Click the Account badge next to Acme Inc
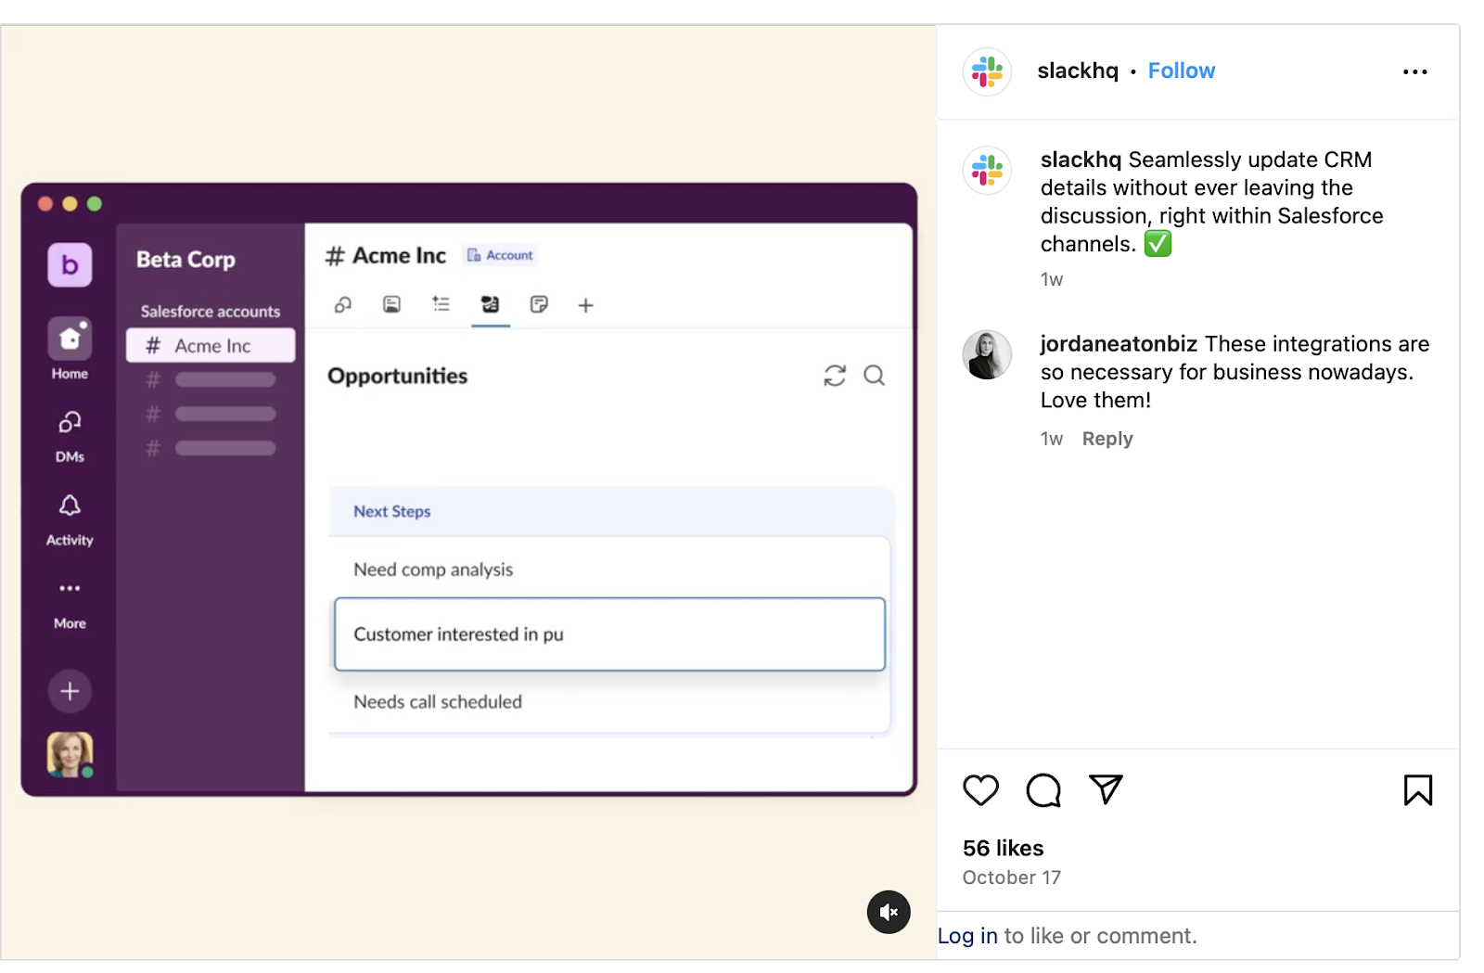The height and width of the screenshot is (973, 1484). click(501, 255)
